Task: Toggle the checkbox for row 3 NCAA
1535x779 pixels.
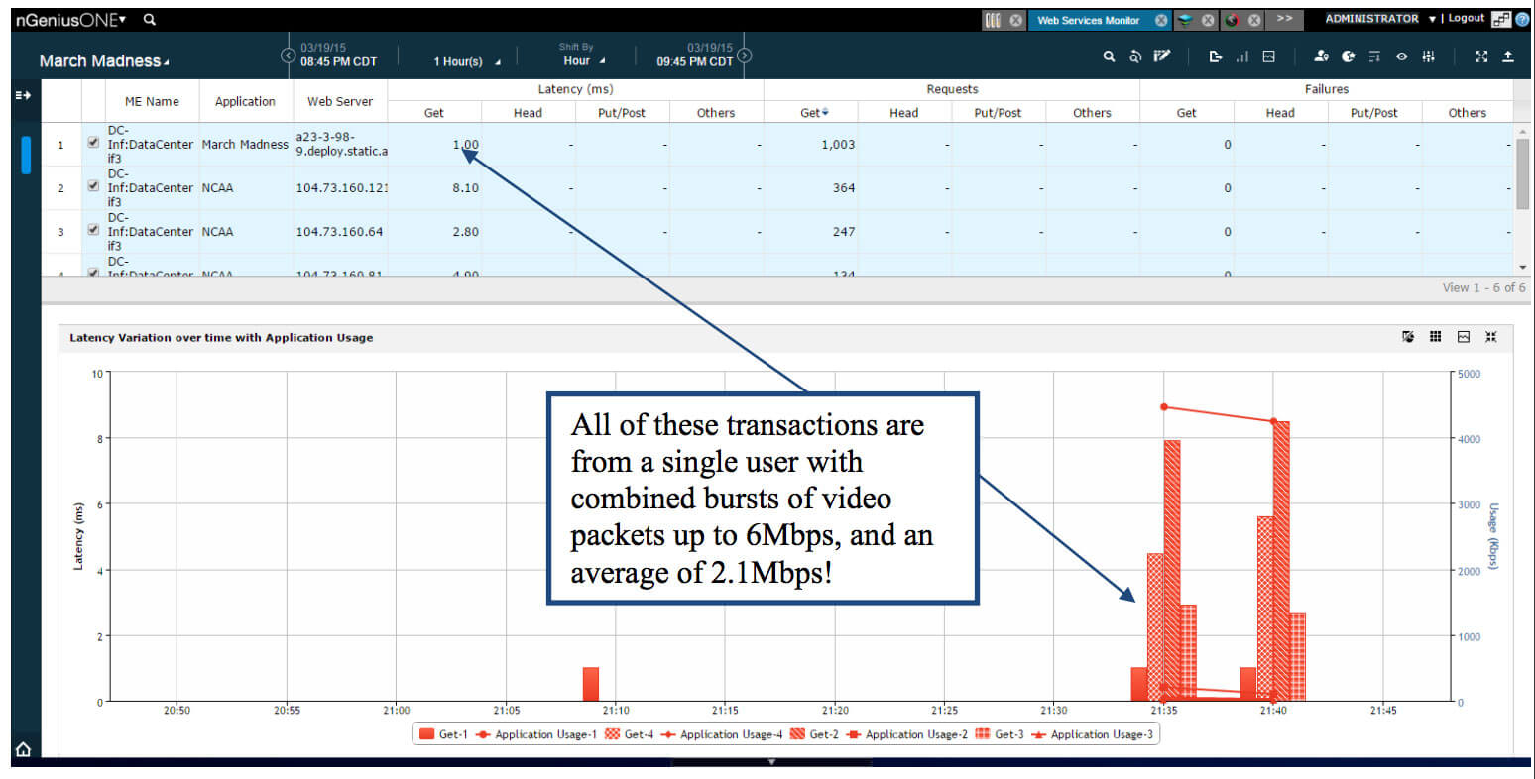Action: [93, 229]
